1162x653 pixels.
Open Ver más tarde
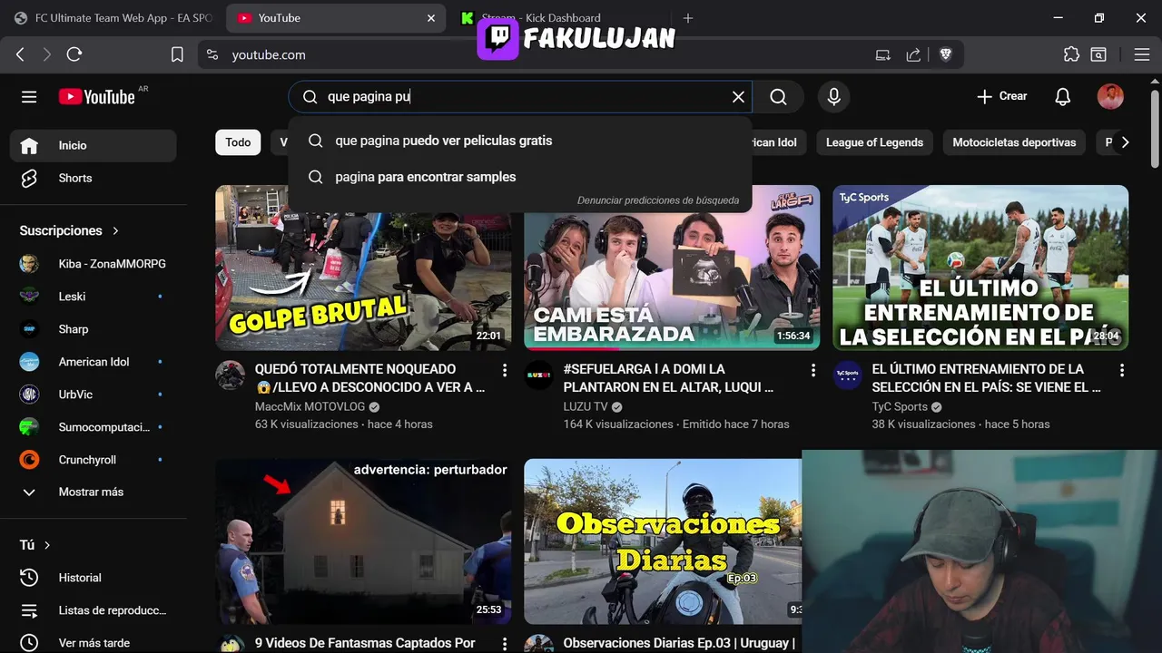[93, 643]
